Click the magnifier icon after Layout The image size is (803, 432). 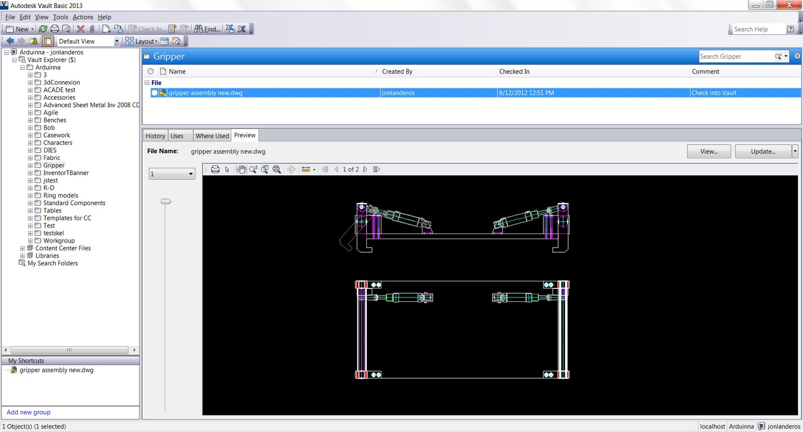coord(176,41)
